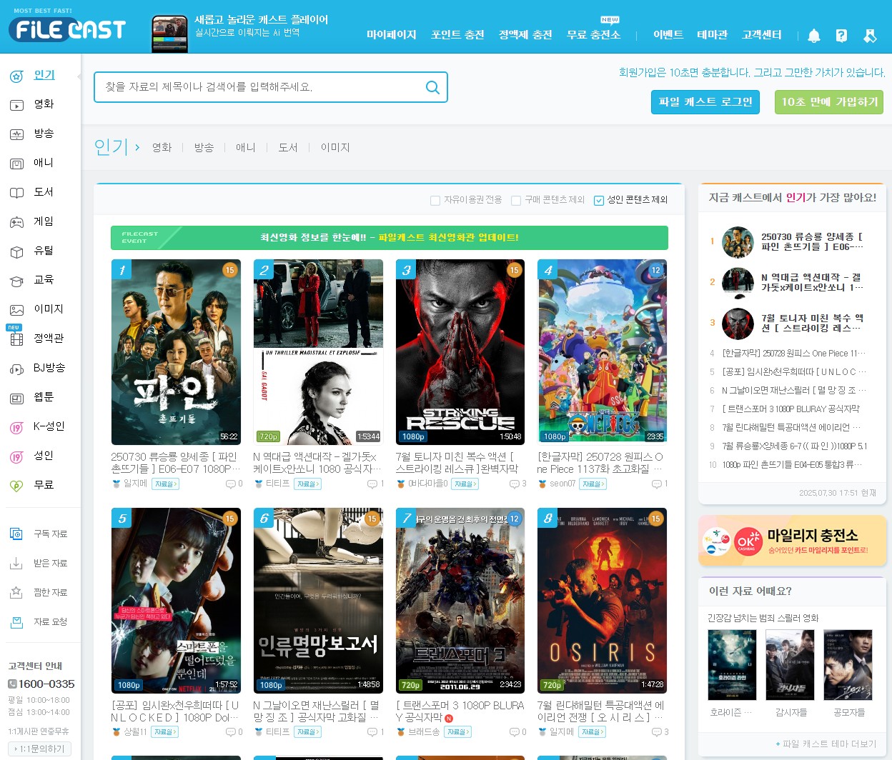Image resolution: width=892 pixels, height=760 pixels.
Task: Open 찜한 자료 favorites star icon
Action: pyautogui.click(x=16, y=593)
